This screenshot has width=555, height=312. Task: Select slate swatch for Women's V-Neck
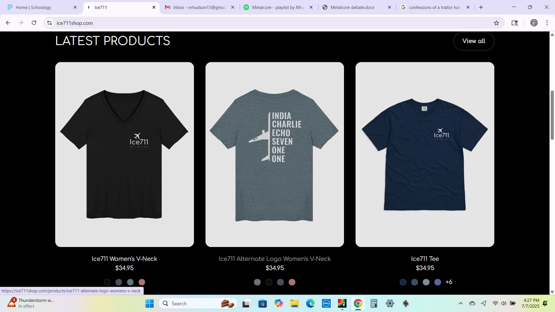pos(130,282)
